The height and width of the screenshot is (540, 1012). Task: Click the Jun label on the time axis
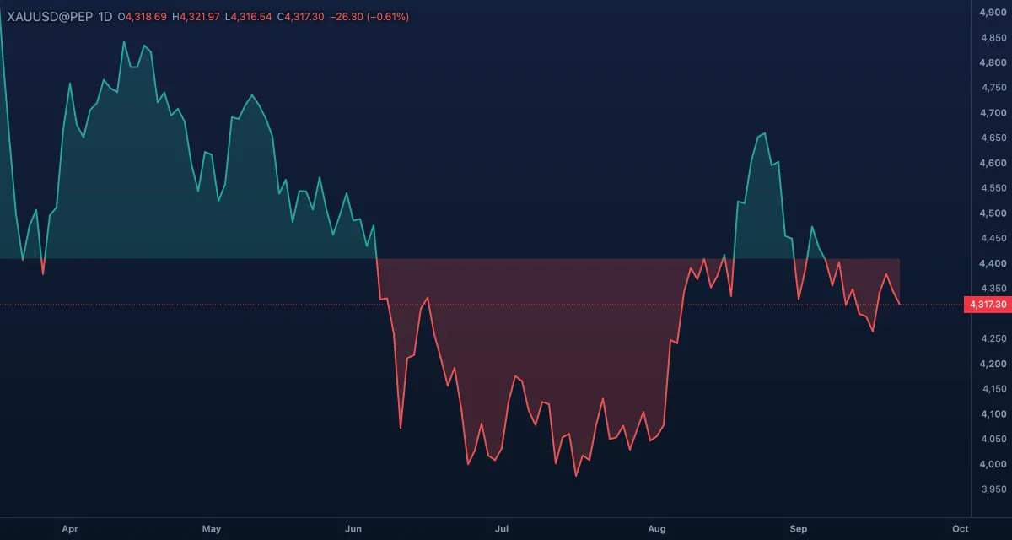pos(353,529)
